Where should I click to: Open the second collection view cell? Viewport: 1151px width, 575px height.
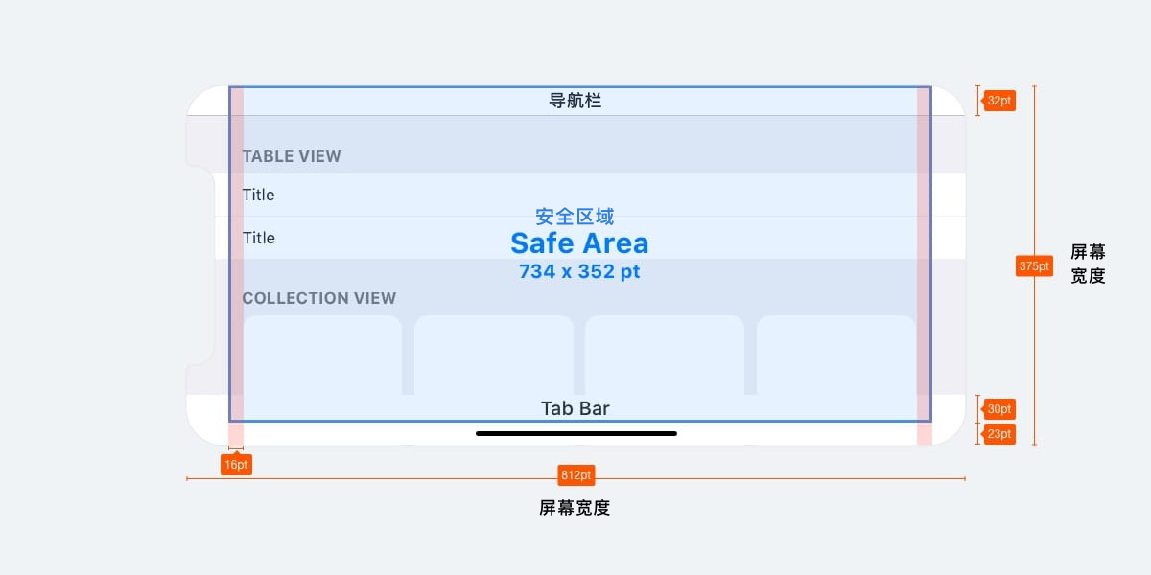pyautogui.click(x=494, y=356)
